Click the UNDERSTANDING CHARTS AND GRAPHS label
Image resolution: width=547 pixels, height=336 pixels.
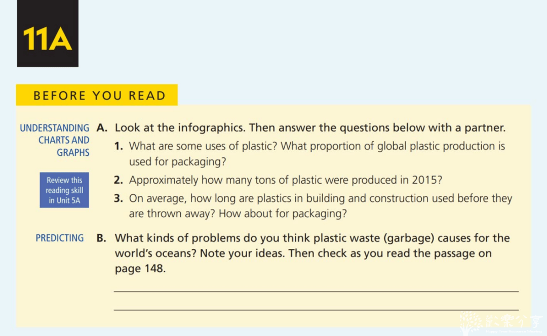click(x=56, y=140)
